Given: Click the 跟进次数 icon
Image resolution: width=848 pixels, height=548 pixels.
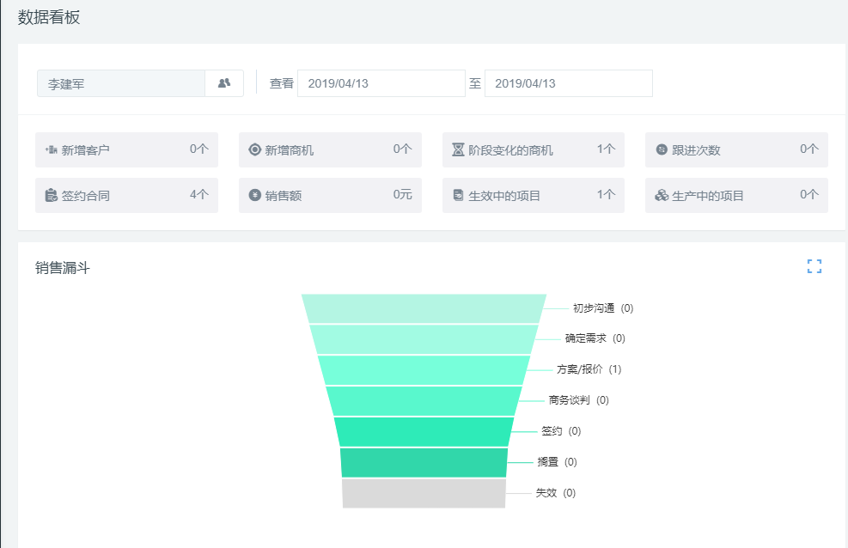Looking at the screenshot, I should coord(662,149).
